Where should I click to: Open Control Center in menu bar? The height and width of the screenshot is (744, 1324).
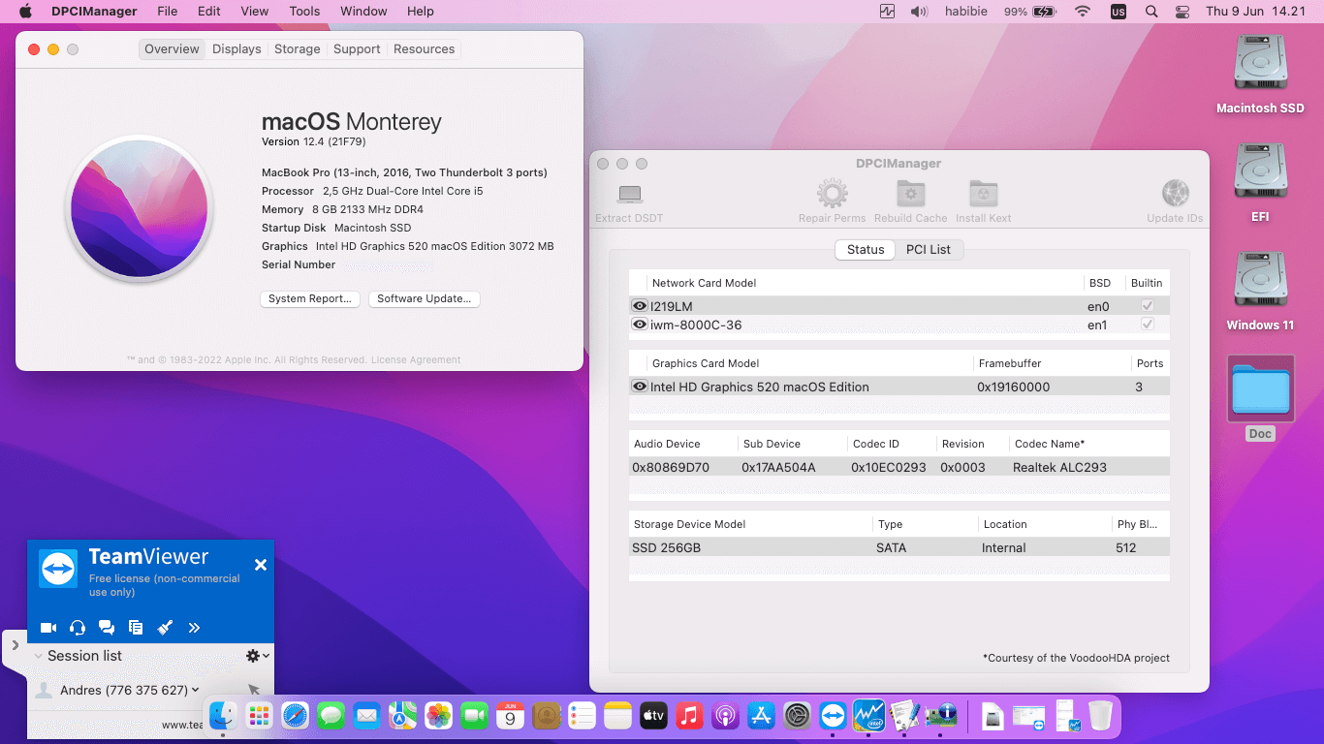click(1182, 12)
